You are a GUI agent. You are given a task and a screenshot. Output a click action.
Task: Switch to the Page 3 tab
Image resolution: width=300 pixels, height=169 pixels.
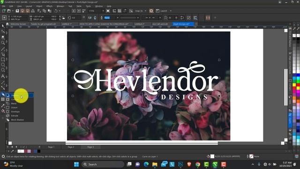click(90, 147)
